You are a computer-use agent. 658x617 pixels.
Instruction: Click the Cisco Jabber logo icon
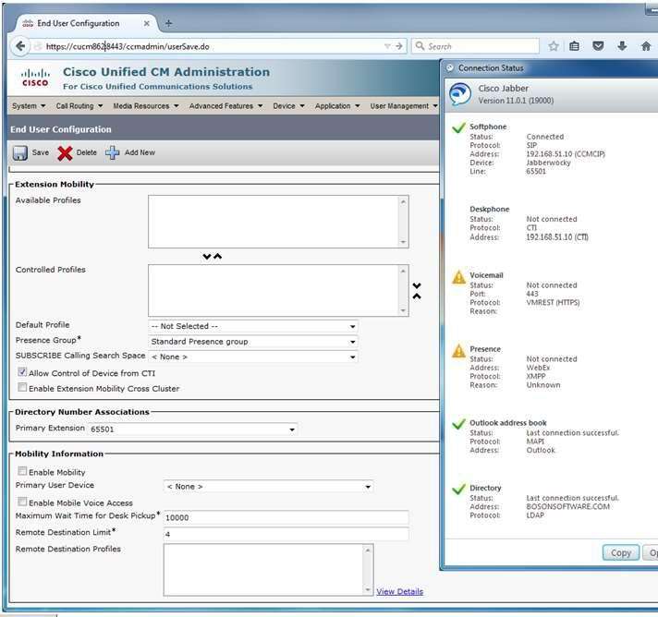click(x=460, y=94)
